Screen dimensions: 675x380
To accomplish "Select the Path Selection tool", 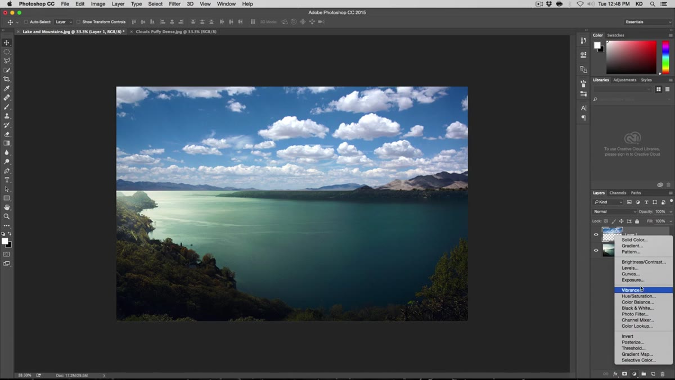I will (7, 189).
